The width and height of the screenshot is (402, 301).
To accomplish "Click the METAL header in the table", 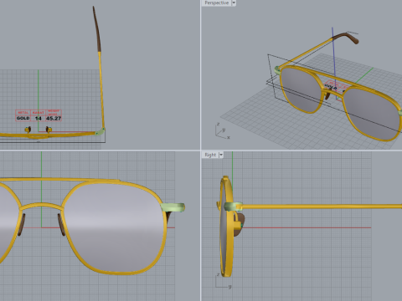I will point(23,113).
